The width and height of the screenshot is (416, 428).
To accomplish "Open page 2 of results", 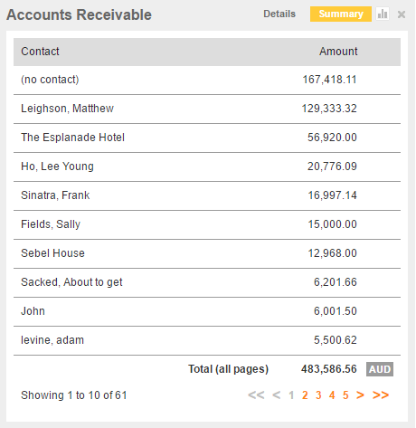I will (x=305, y=395).
